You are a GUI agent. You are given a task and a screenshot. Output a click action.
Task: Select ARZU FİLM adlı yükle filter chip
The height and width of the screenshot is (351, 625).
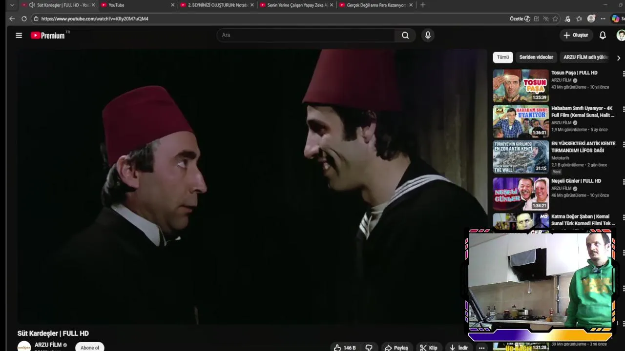[585, 57]
